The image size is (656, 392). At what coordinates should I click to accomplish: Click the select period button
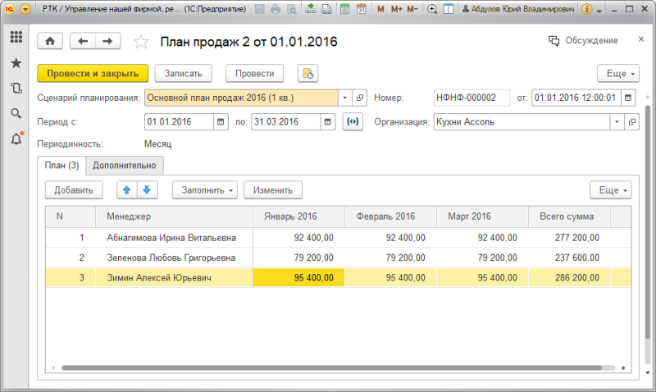coord(353,121)
